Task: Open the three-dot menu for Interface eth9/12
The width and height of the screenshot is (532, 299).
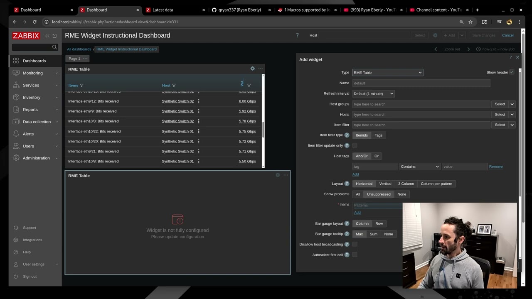Action: 199,101
